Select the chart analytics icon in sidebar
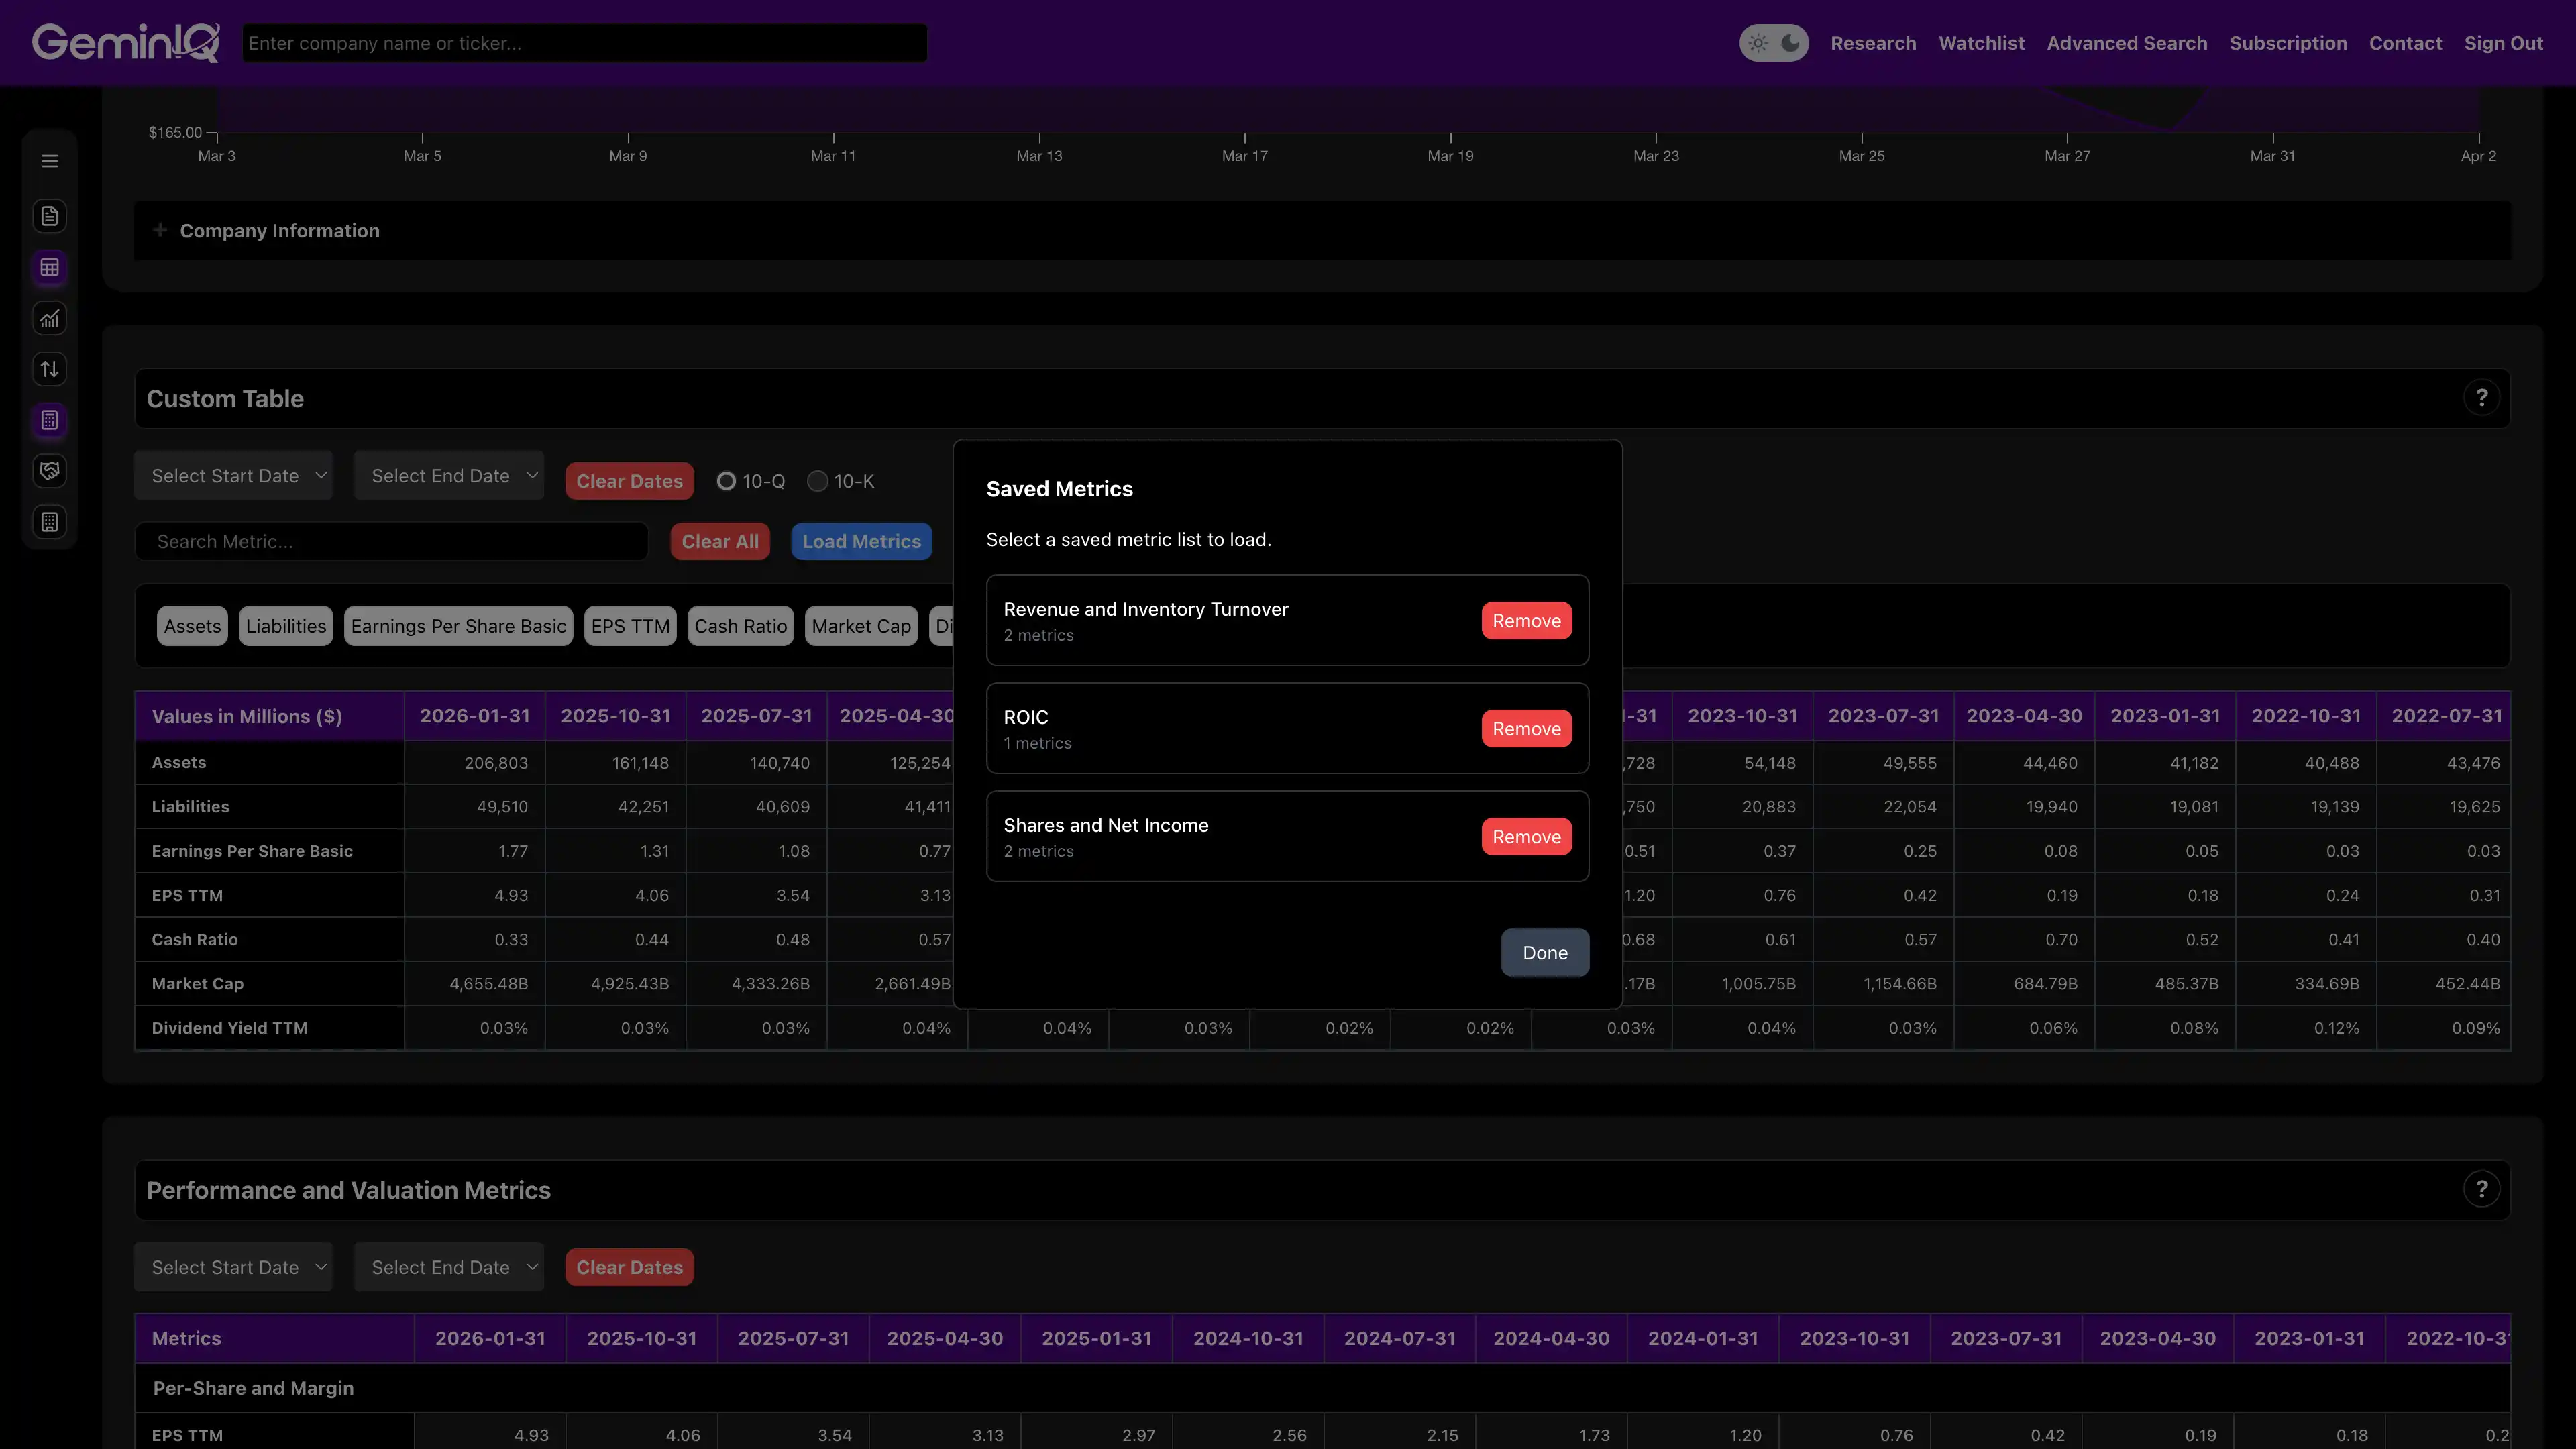The width and height of the screenshot is (2576, 1449). coord(49,318)
